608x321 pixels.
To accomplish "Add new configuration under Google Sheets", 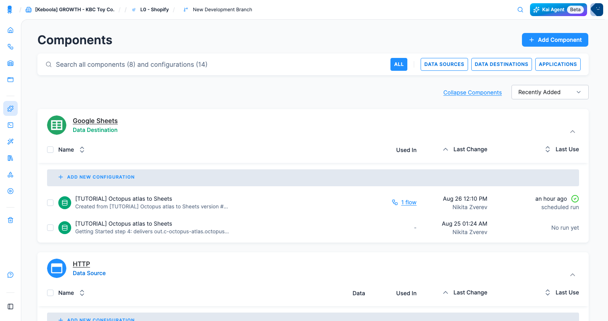I will coord(313,177).
